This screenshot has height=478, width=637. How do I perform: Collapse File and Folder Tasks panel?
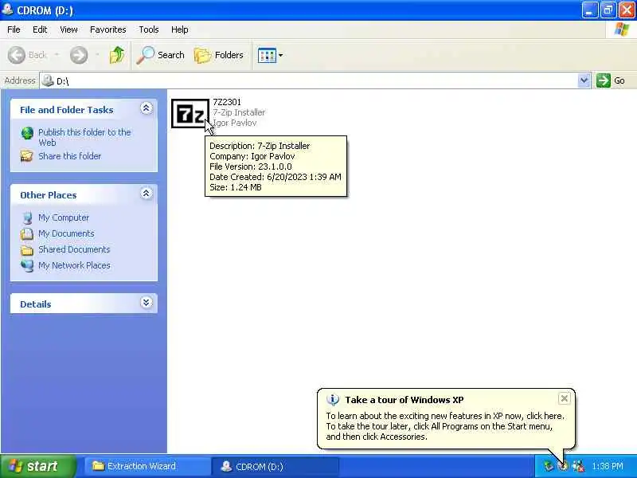(x=147, y=108)
